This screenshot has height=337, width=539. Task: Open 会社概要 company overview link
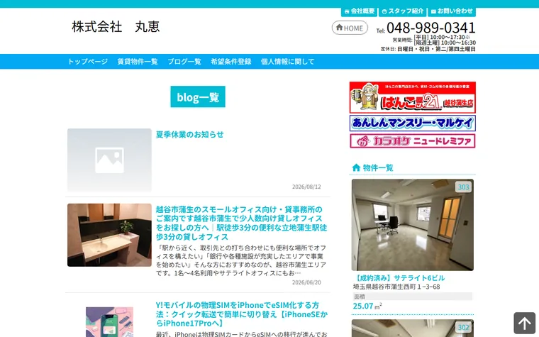tap(360, 11)
